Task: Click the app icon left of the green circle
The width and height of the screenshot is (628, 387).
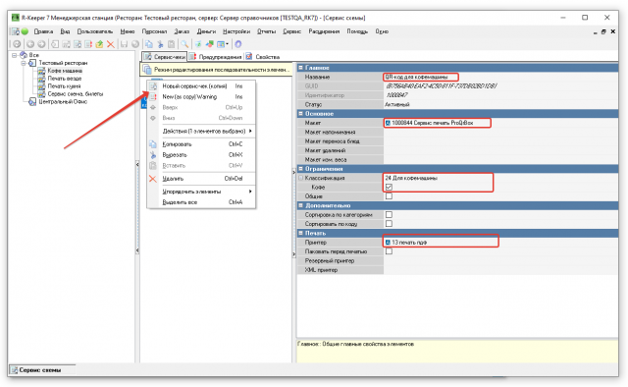Action: (16, 31)
